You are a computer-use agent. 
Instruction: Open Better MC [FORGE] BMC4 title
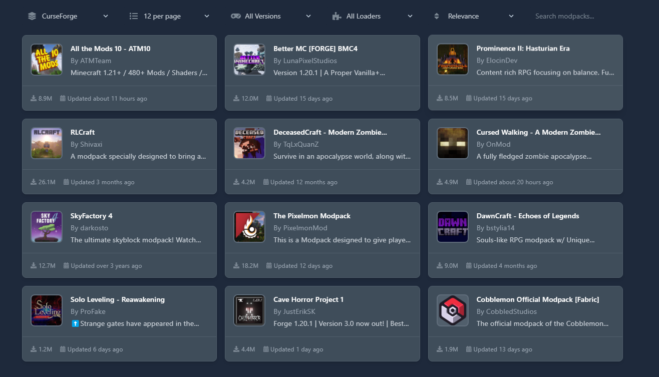point(315,49)
